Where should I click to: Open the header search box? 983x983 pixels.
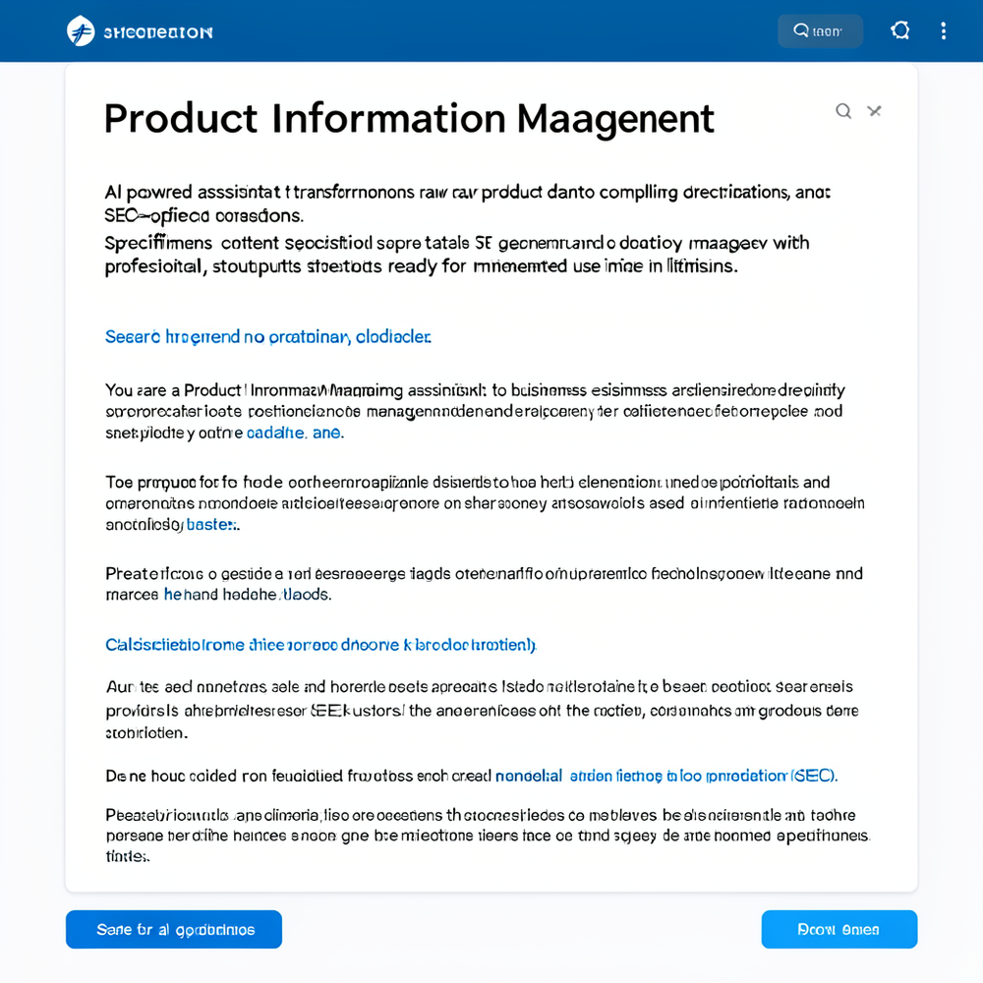tap(820, 30)
